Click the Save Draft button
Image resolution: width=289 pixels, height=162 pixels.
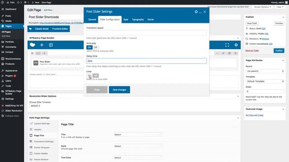[x=252, y=23]
